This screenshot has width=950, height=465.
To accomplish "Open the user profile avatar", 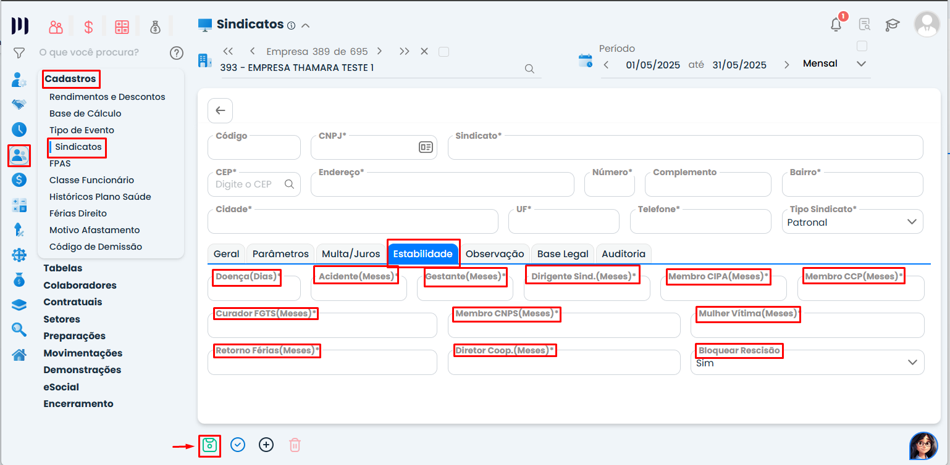I will tap(927, 24).
